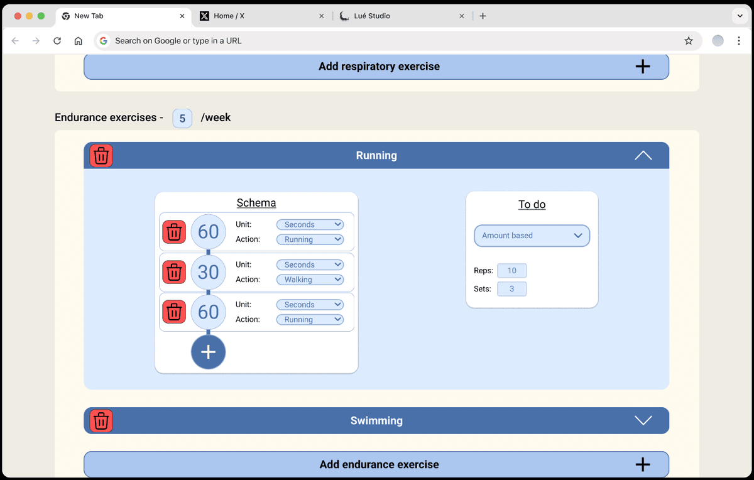Viewport: 754px width, 480px height.
Task: Remove the 30 seconds Walking step
Action: point(174,272)
